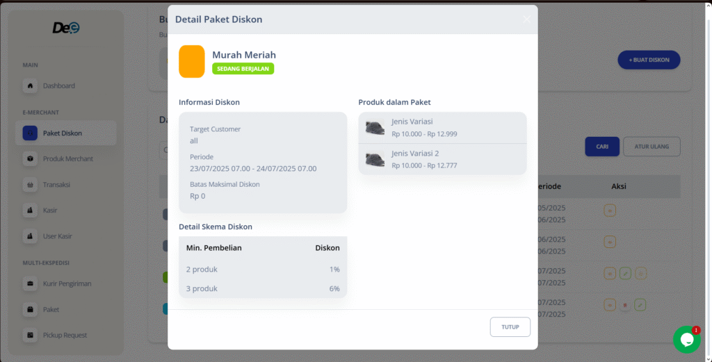Screen dimensions: 712x362
Task: Click the '2 produk' scheme row
Action: click(x=263, y=270)
